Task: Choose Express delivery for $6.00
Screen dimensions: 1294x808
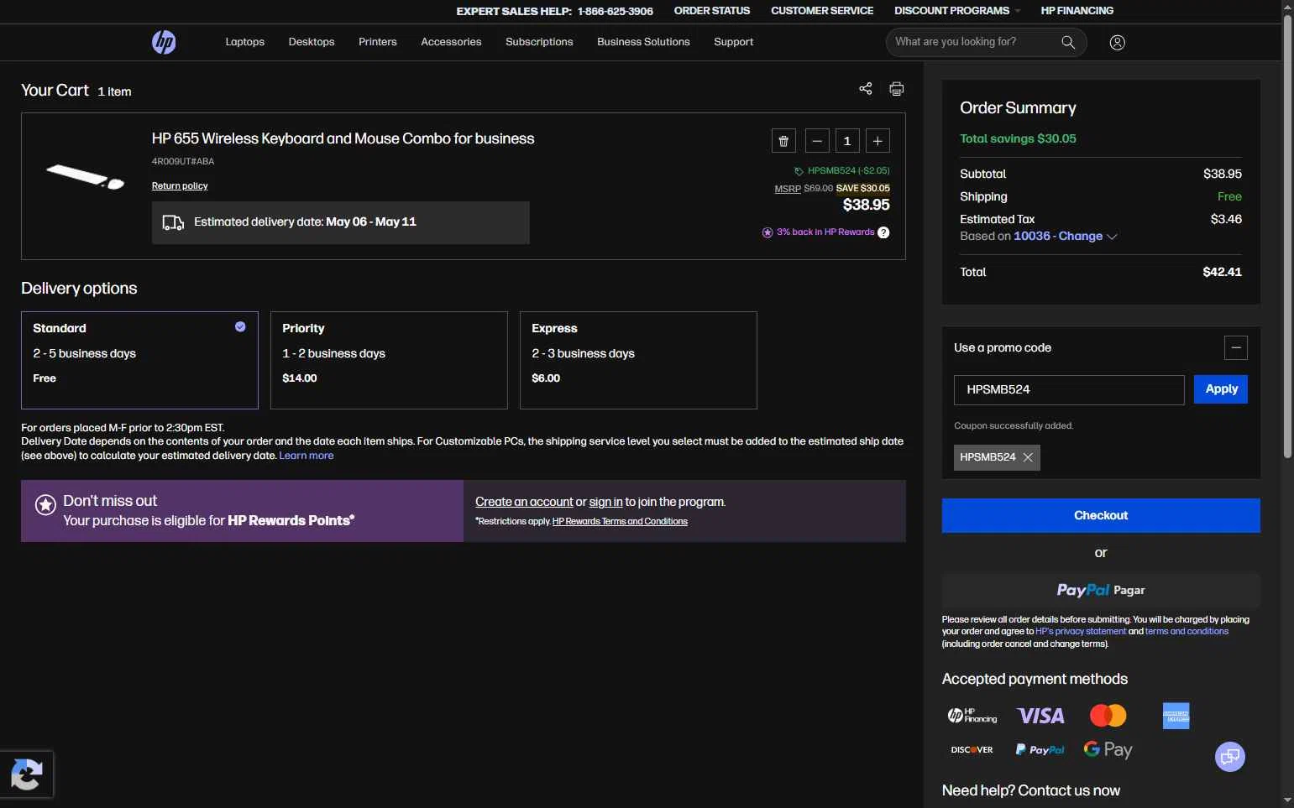Action: pyautogui.click(x=638, y=360)
